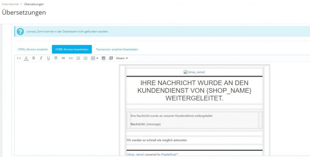Create a numbered list
This screenshot has width=310, height=157.
[86, 58]
